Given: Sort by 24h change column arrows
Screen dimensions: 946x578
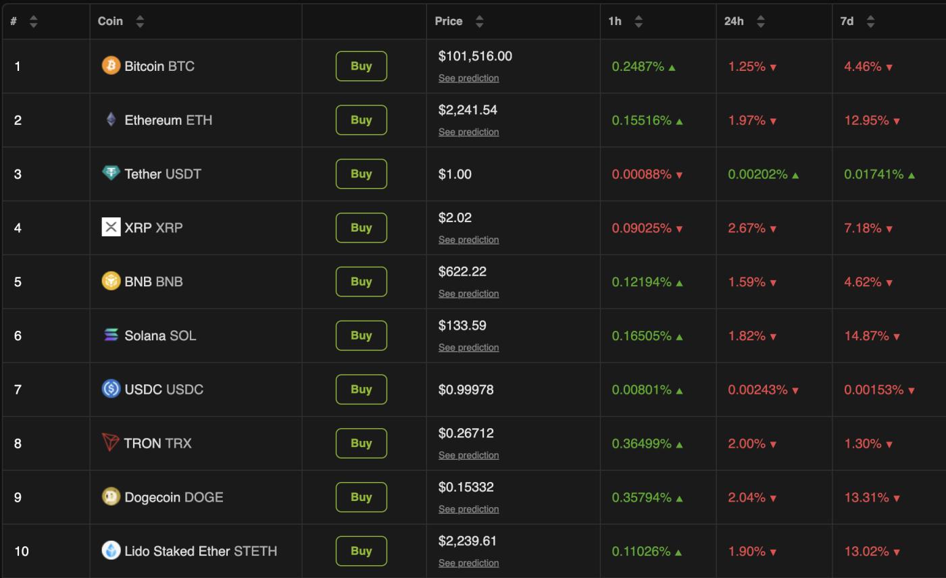Looking at the screenshot, I should point(761,22).
